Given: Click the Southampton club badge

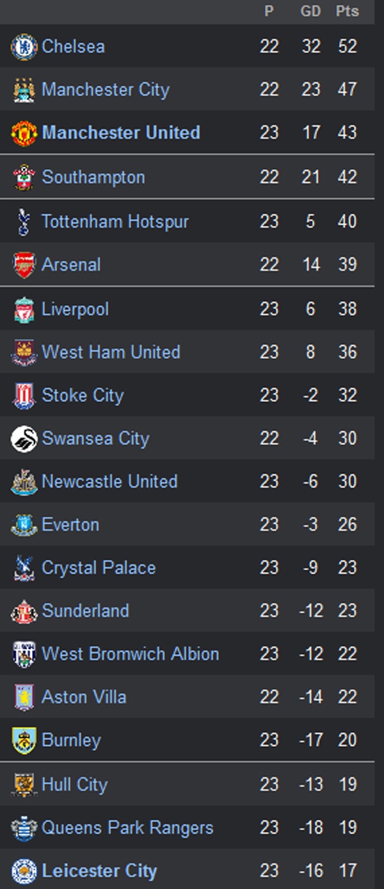Looking at the screenshot, I should [x=24, y=177].
